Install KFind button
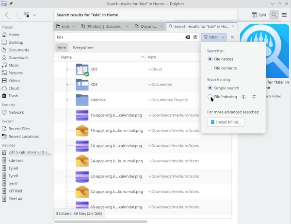The height and width of the screenshot is (224, 291). pos(226,122)
